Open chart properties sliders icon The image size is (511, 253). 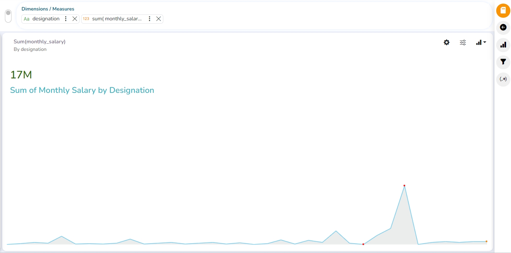tap(463, 42)
